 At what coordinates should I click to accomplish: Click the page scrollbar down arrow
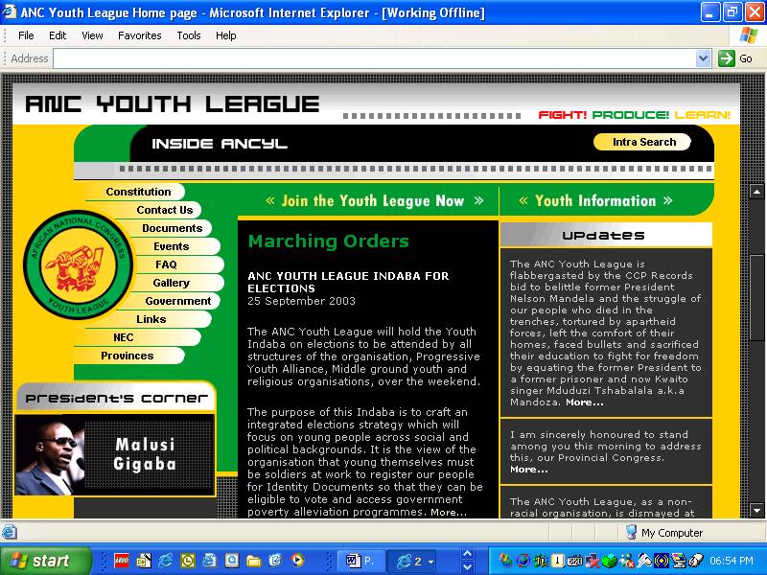(756, 511)
